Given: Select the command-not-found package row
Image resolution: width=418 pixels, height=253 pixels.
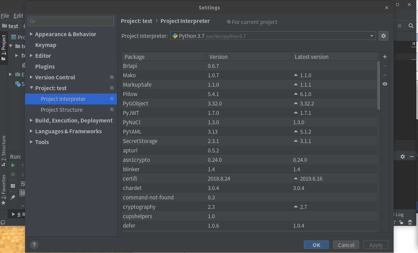Looking at the screenshot, I should click(x=249, y=197).
